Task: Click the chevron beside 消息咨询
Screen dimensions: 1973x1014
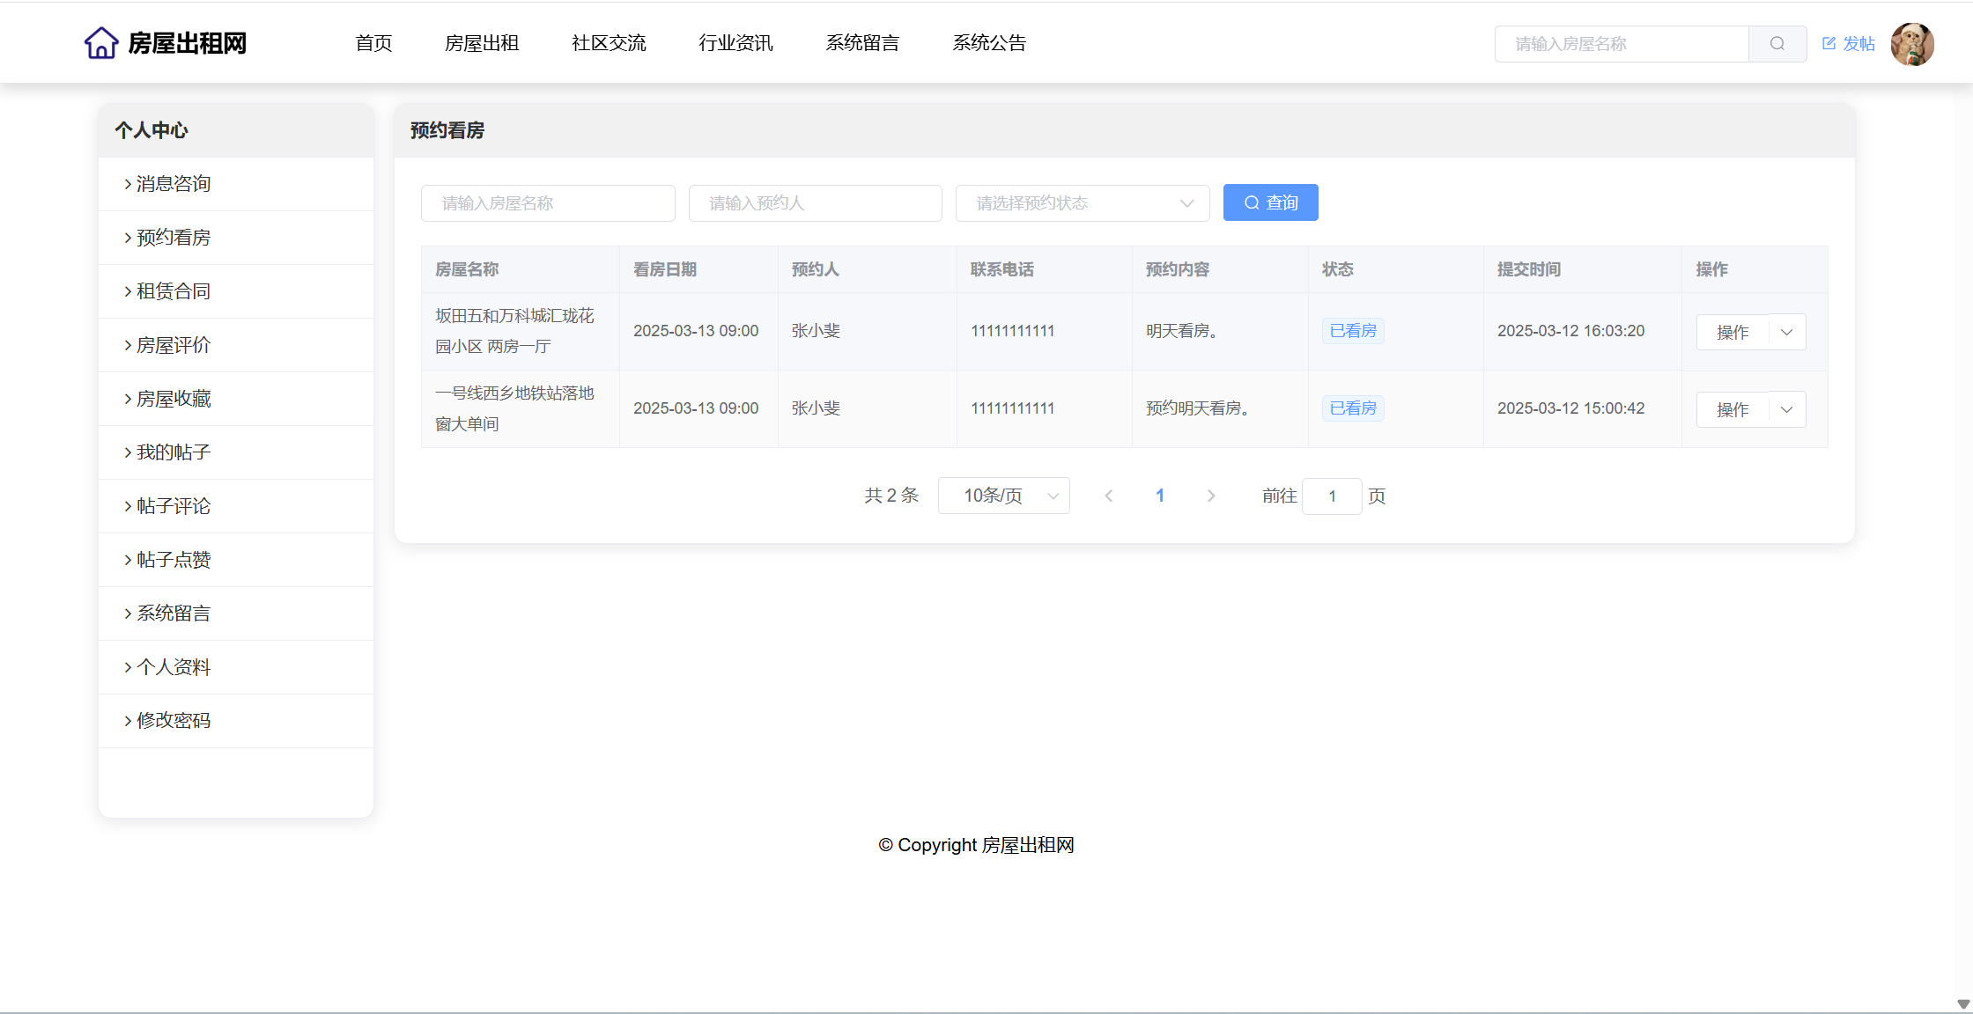Action: [x=128, y=184]
